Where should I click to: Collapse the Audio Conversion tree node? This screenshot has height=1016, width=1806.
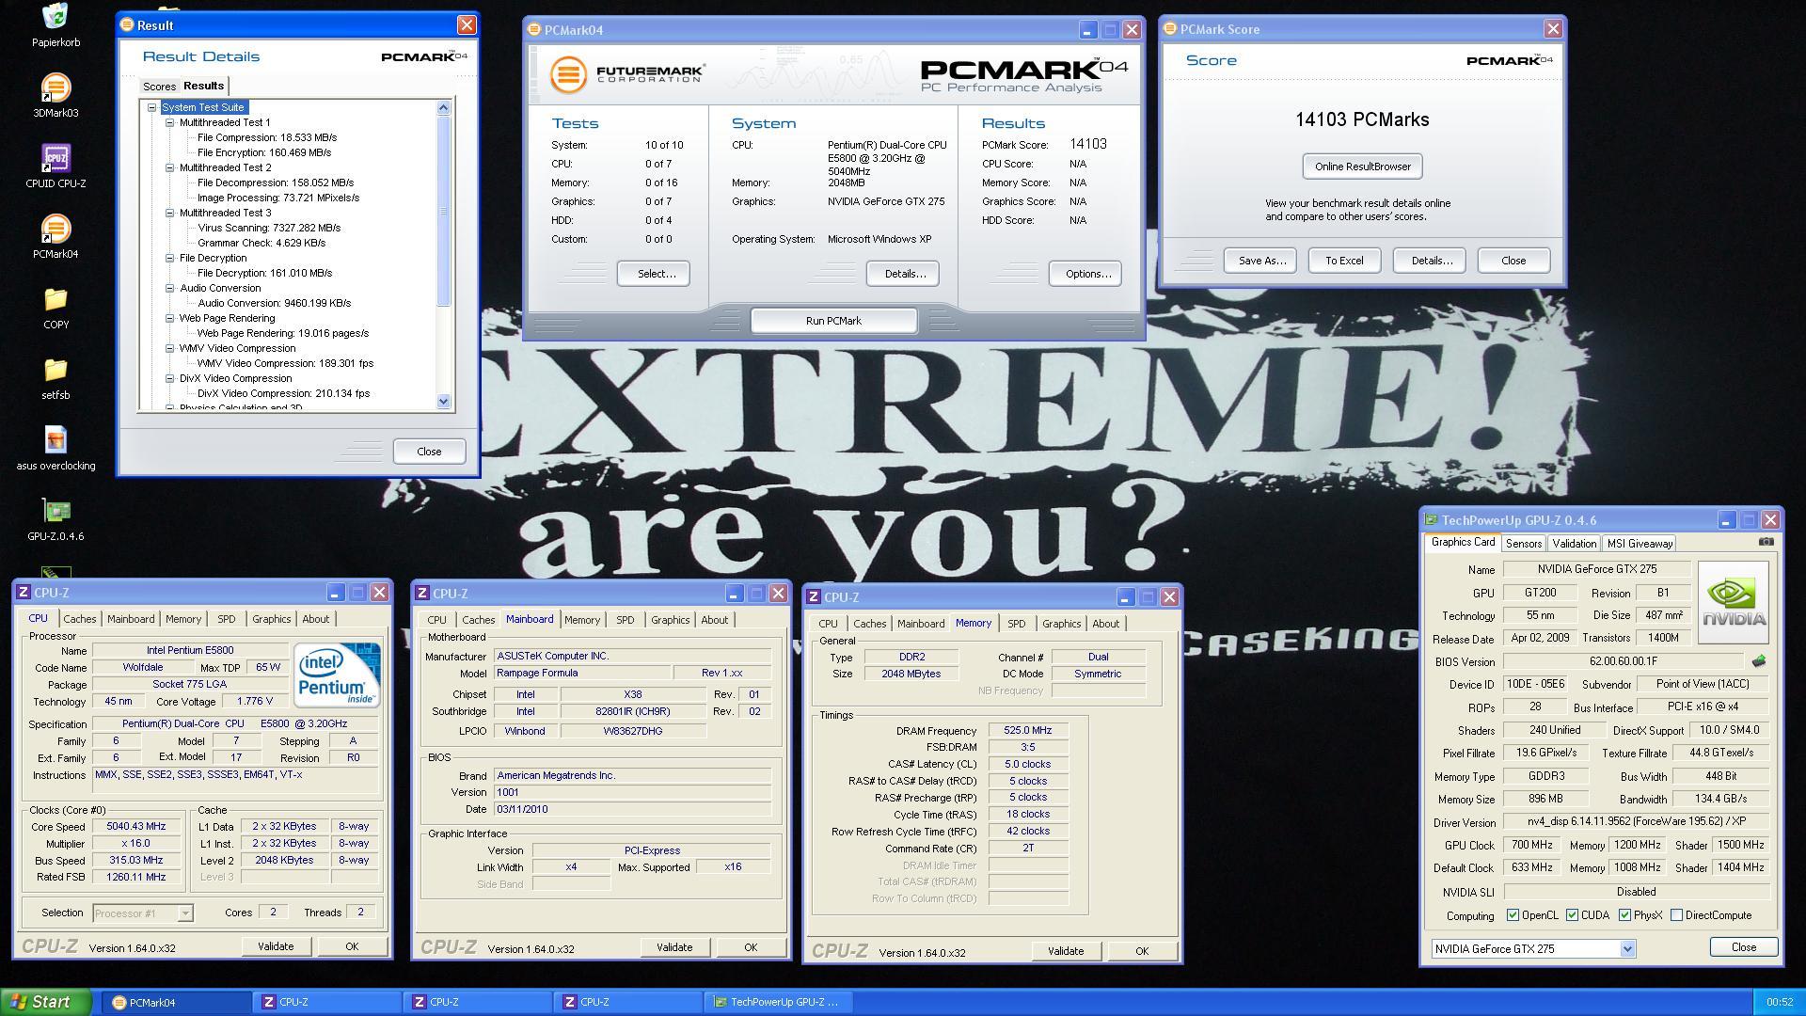pyautogui.click(x=169, y=288)
